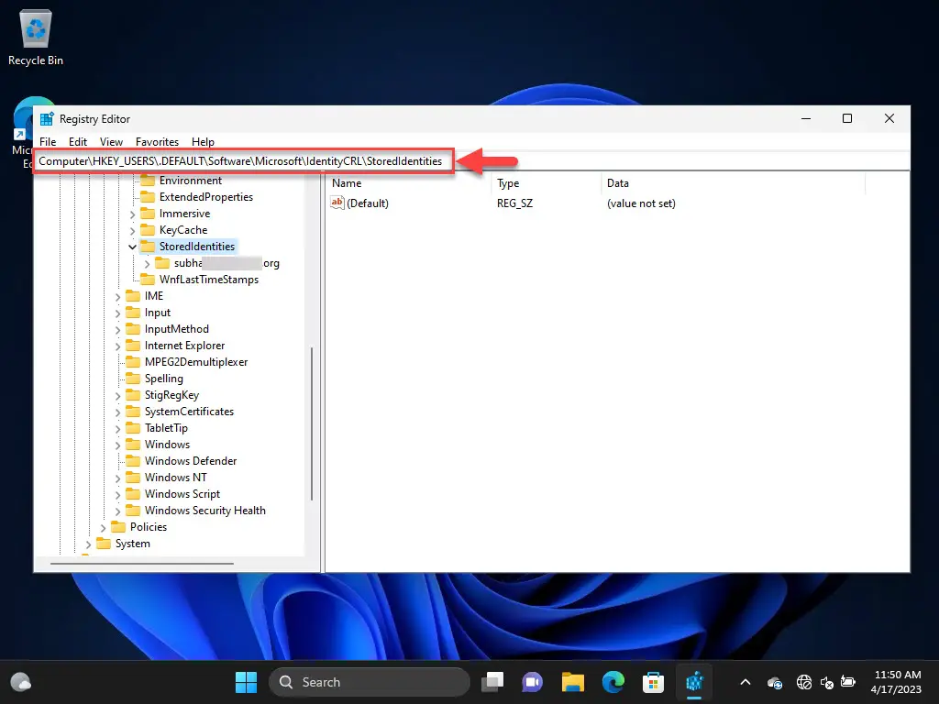Click the taskbar Search box
Image resolution: width=939 pixels, height=704 pixels.
coord(370,682)
